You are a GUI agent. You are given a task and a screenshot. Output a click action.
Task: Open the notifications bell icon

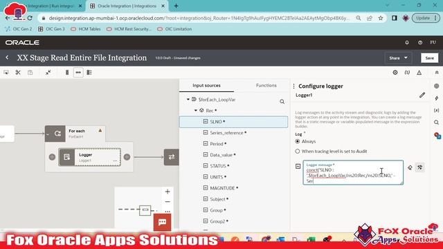coord(407,42)
